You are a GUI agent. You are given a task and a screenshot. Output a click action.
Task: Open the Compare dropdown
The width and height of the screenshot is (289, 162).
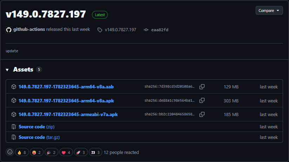pyautogui.click(x=269, y=11)
